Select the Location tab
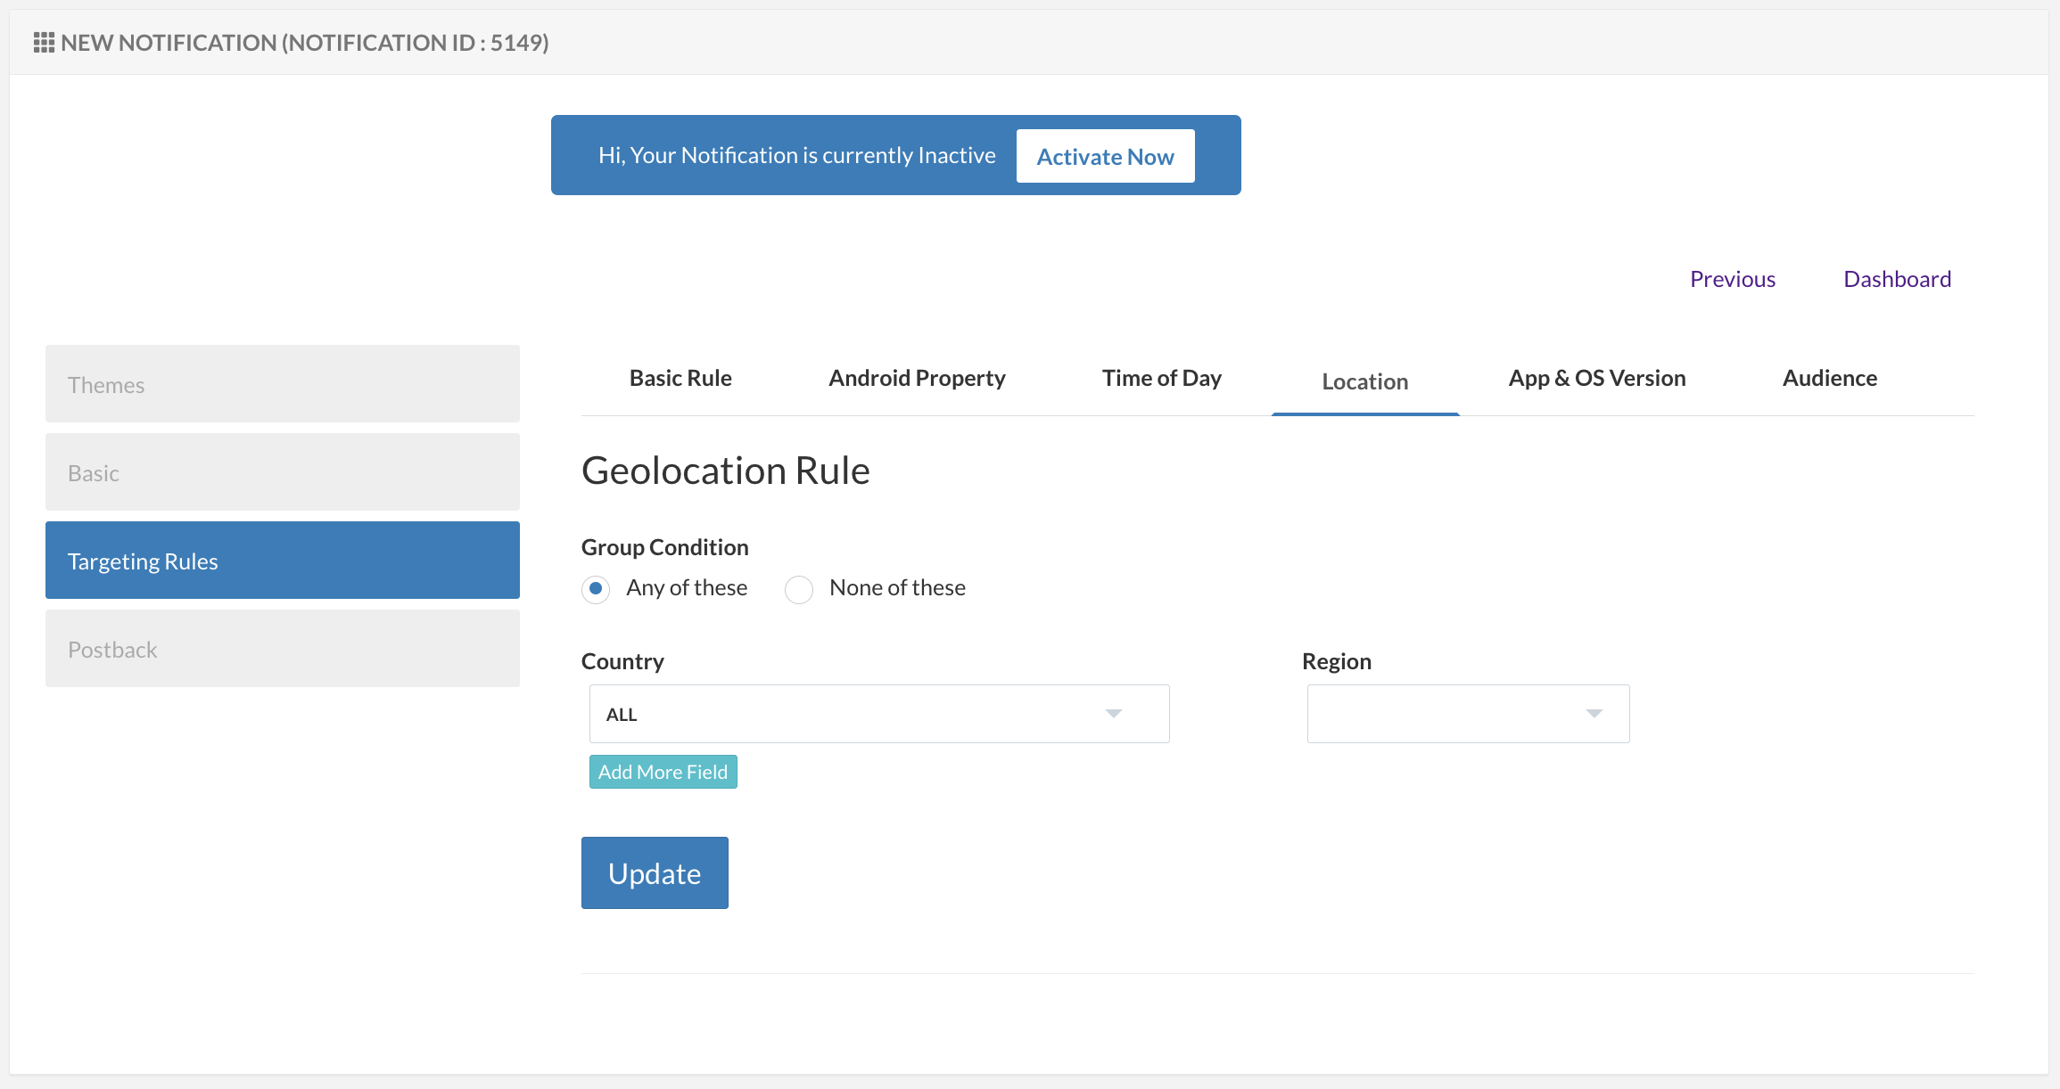The height and width of the screenshot is (1089, 2060). click(1364, 382)
